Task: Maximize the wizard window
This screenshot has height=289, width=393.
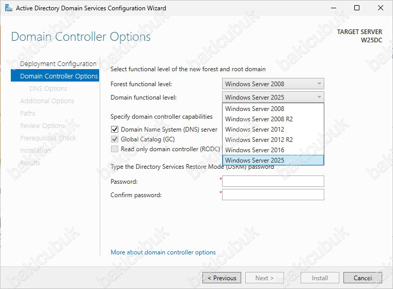Action: [357, 8]
